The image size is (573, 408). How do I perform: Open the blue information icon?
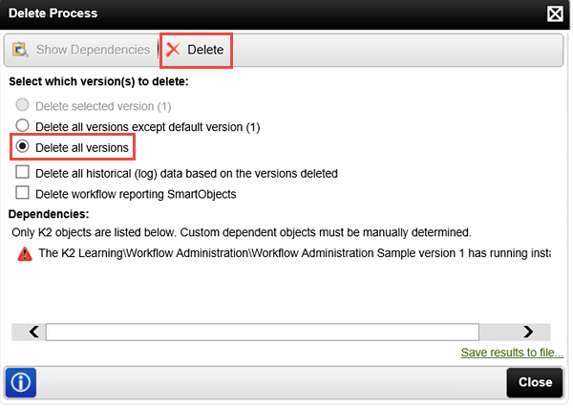(21, 383)
